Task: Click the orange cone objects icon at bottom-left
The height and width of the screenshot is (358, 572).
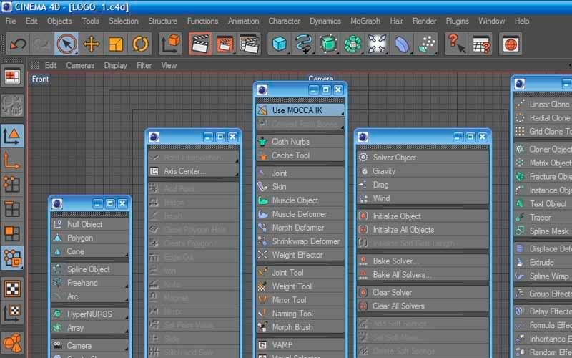Action: click(x=12, y=344)
